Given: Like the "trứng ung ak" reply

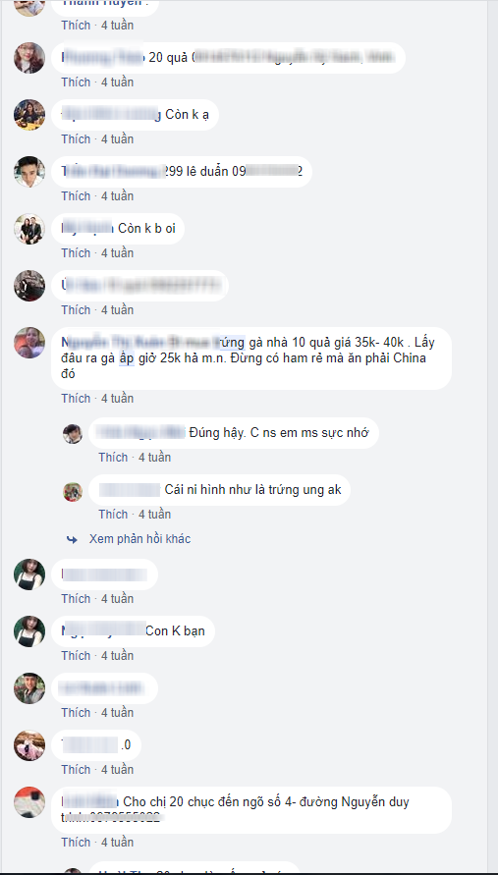Looking at the screenshot, I should pyautogui.click(x=113, y=515).
